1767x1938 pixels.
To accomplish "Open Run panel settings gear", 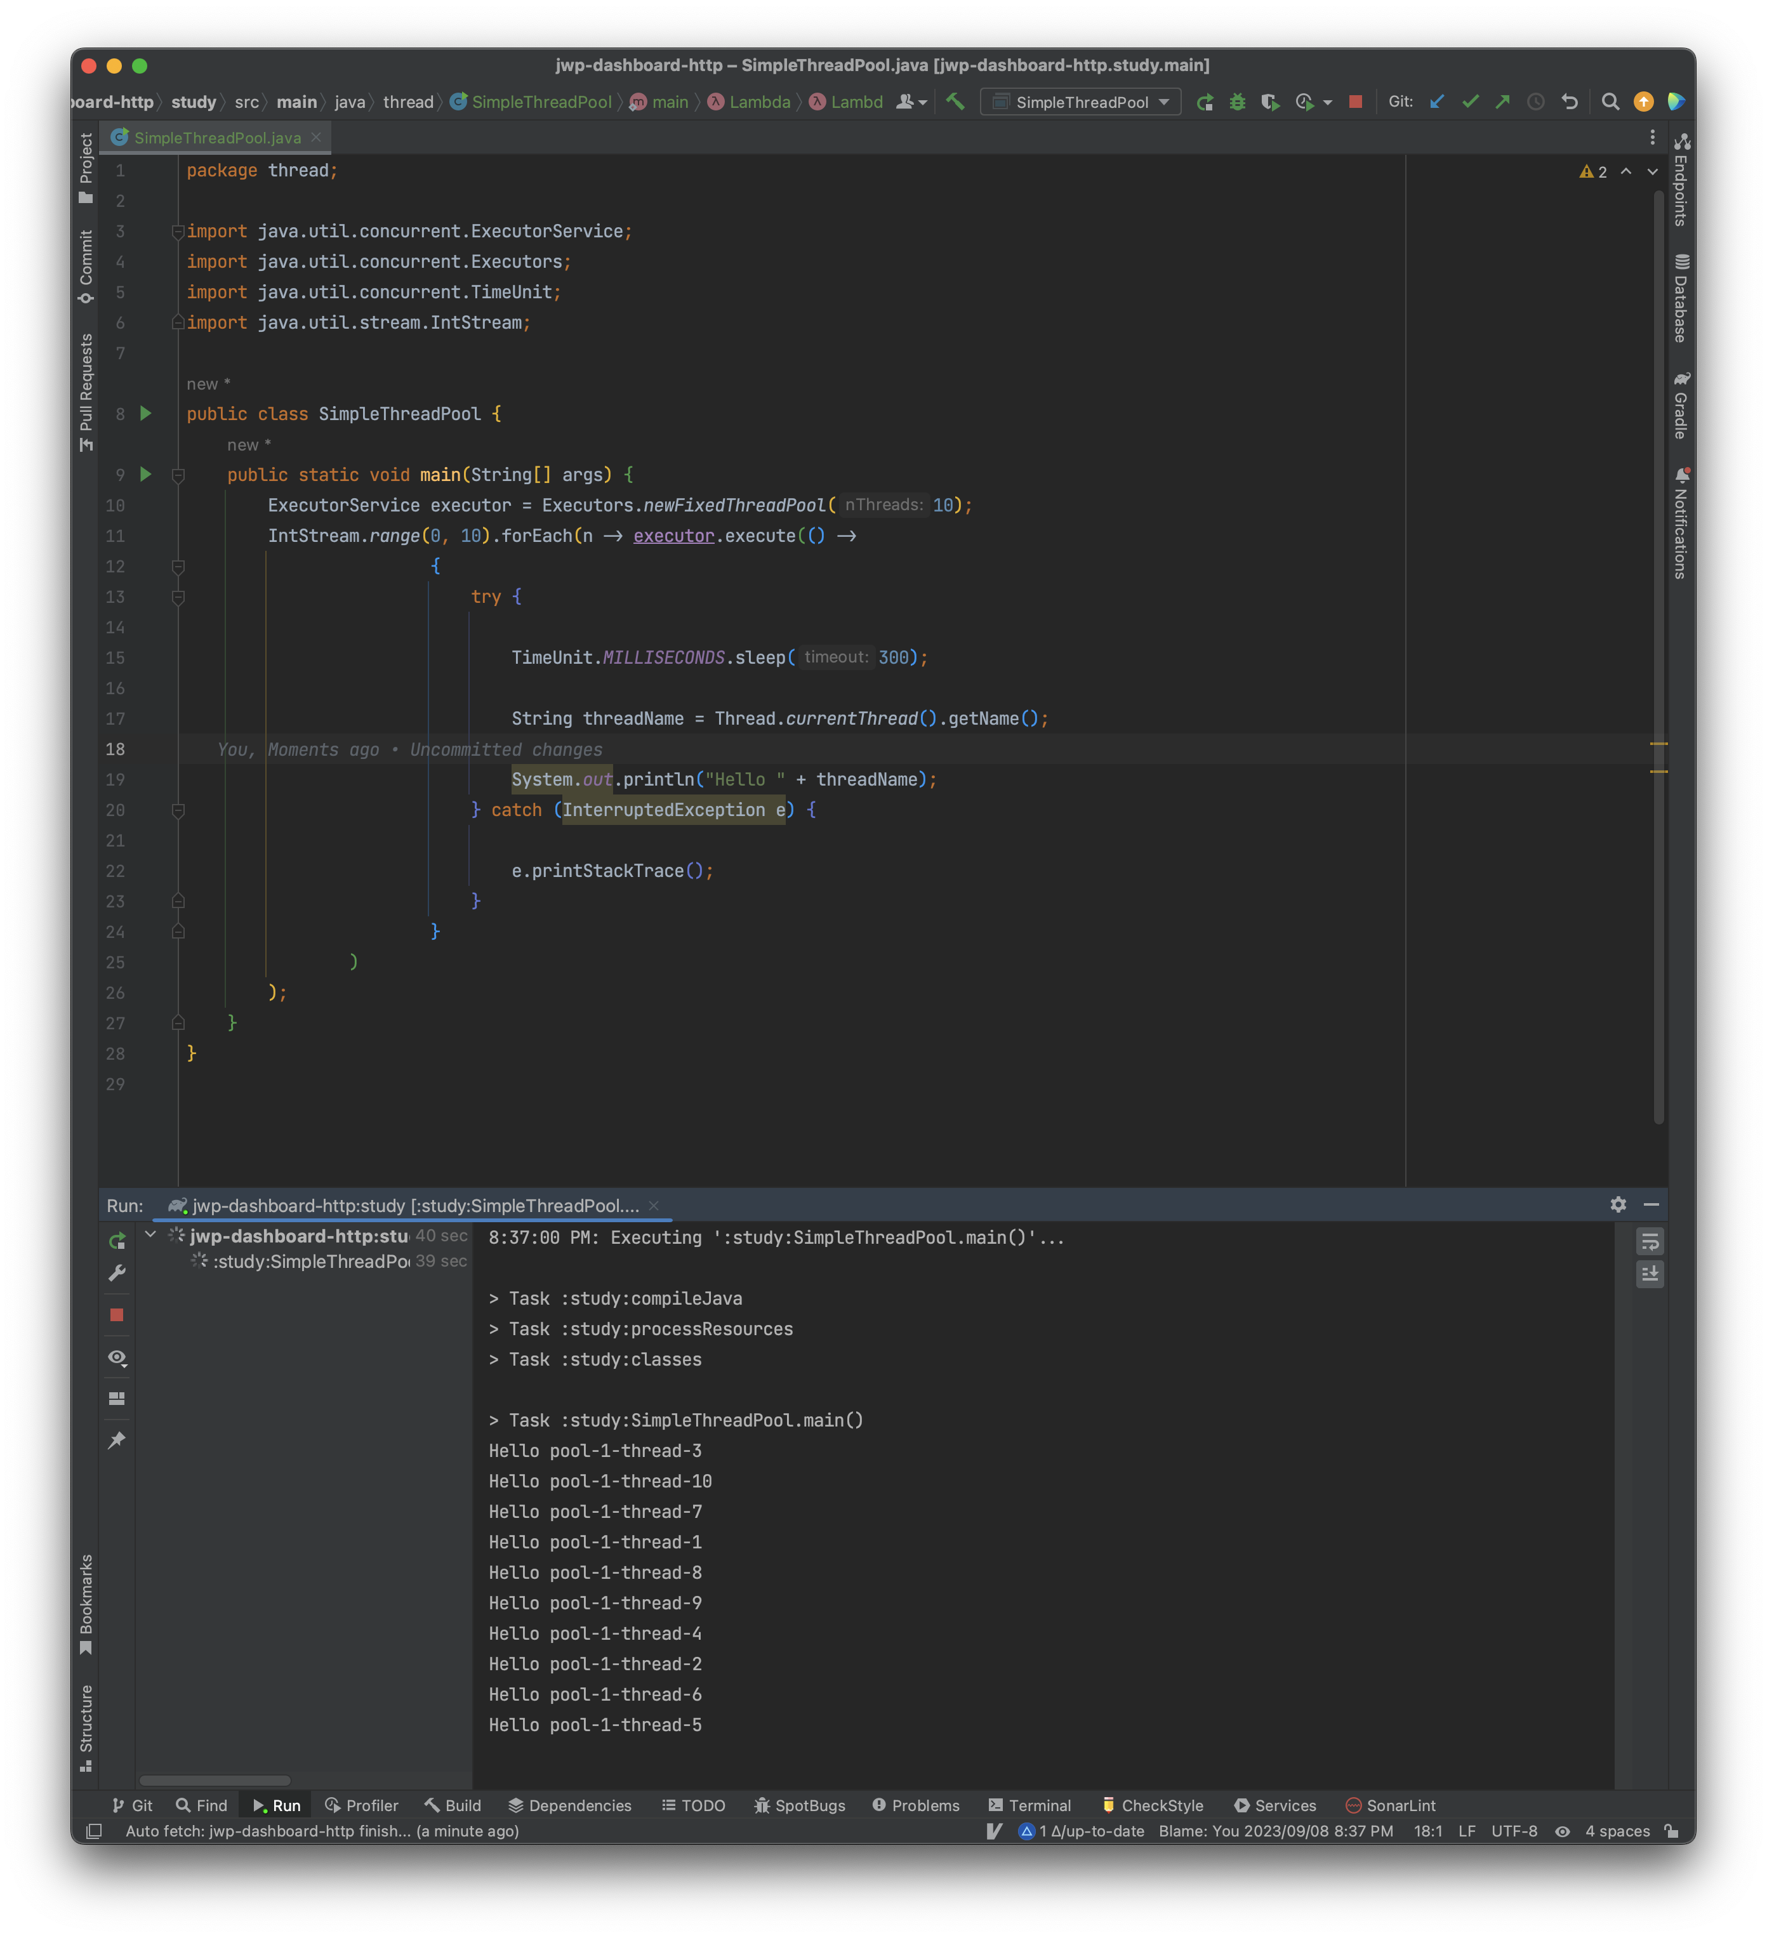I will [1618, 1204].
